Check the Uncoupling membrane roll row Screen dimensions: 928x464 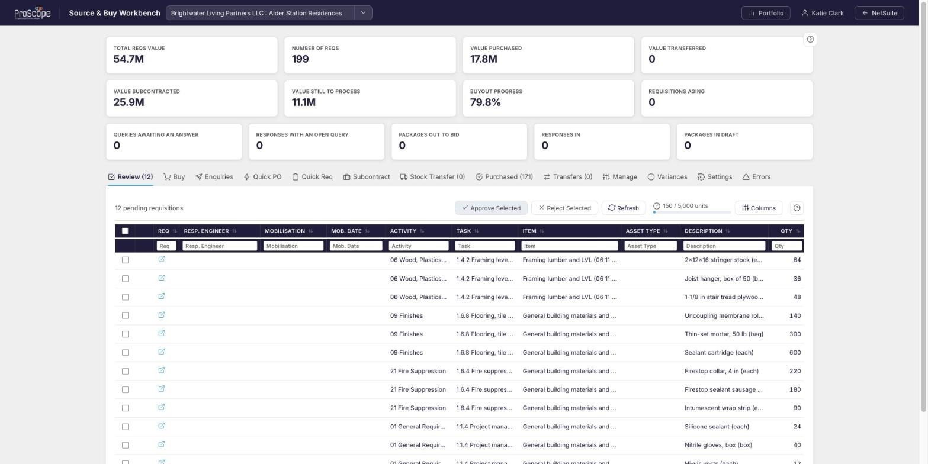point(125,315)
